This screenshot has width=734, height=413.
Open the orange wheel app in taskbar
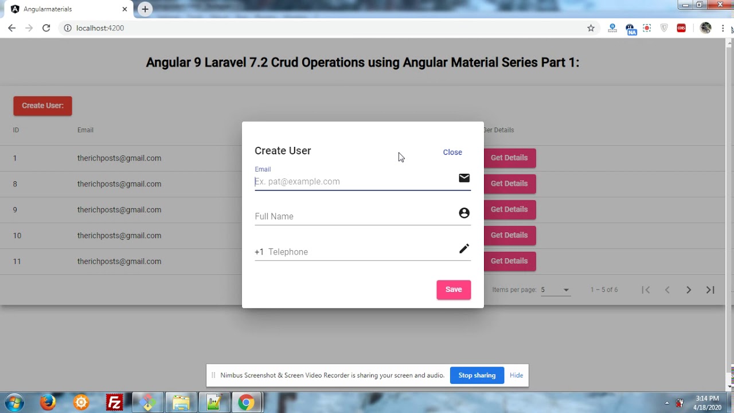click(81, 403)
